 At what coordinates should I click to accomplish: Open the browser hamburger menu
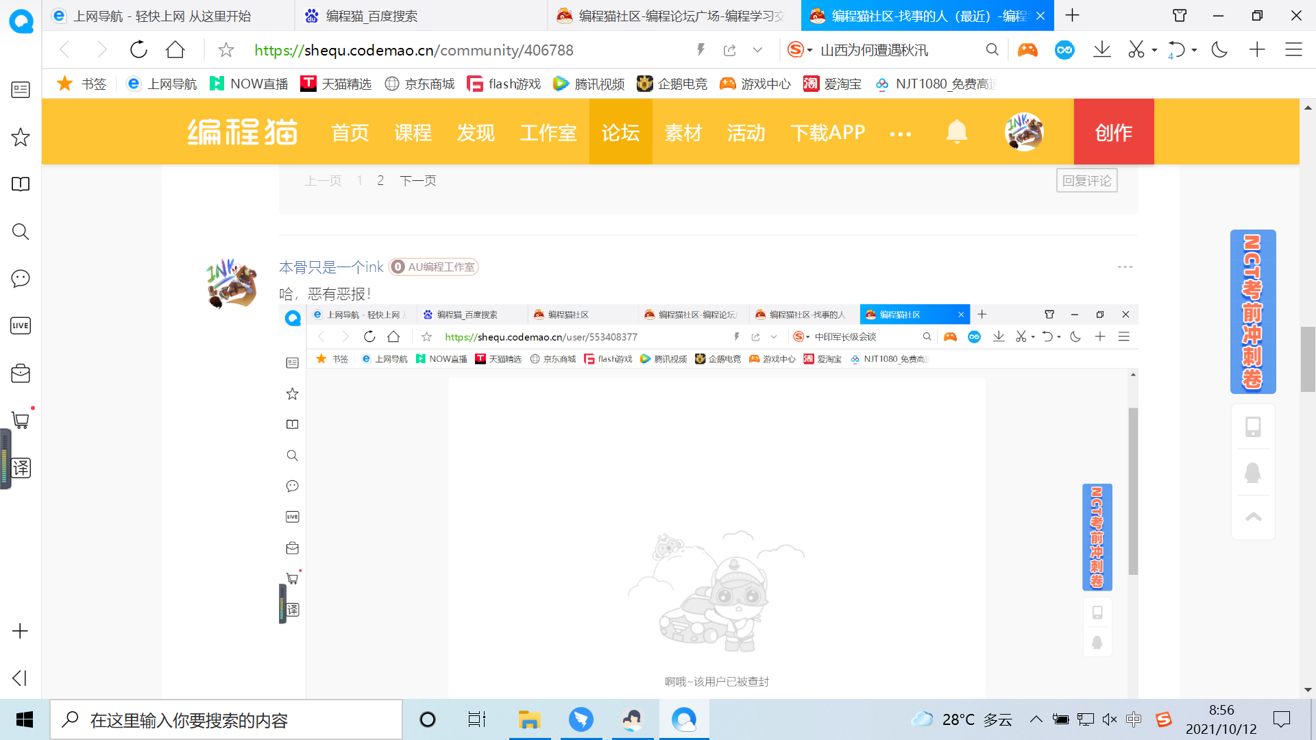(x=1293, y=50)
